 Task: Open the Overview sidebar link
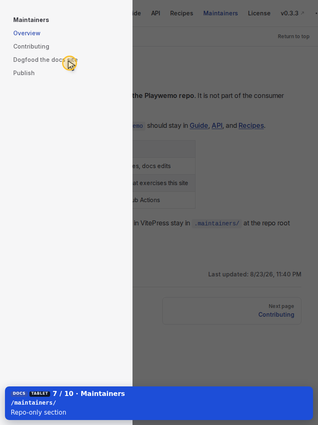(27, 33)
